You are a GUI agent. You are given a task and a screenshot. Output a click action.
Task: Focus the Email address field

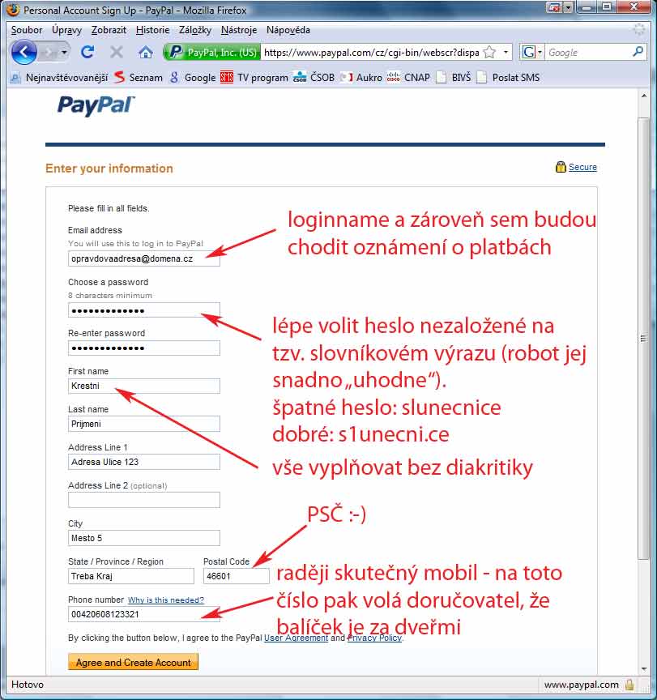tap(143, 258)
